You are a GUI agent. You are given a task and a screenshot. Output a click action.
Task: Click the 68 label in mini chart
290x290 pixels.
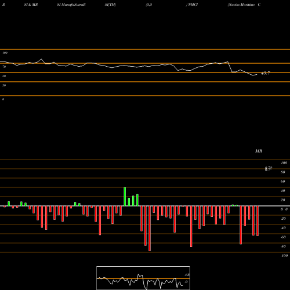187,275
